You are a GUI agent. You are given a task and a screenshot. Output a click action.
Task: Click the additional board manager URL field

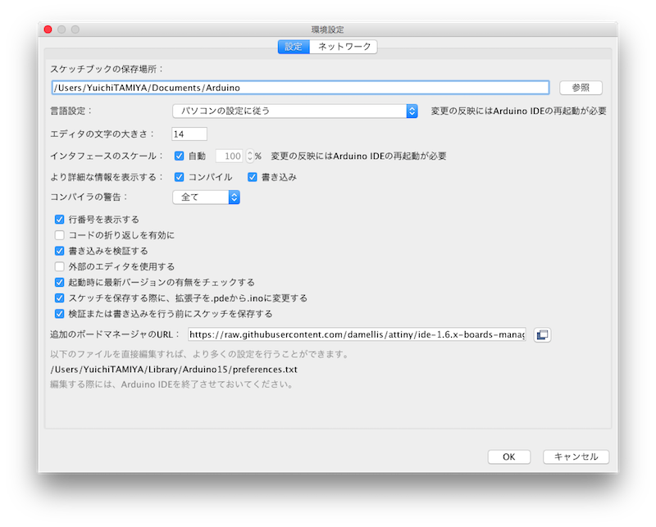[x=357, y=334]
